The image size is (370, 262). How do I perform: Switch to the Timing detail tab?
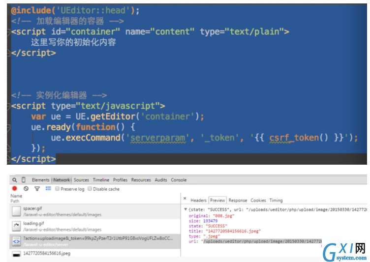[x=276, y=200]
